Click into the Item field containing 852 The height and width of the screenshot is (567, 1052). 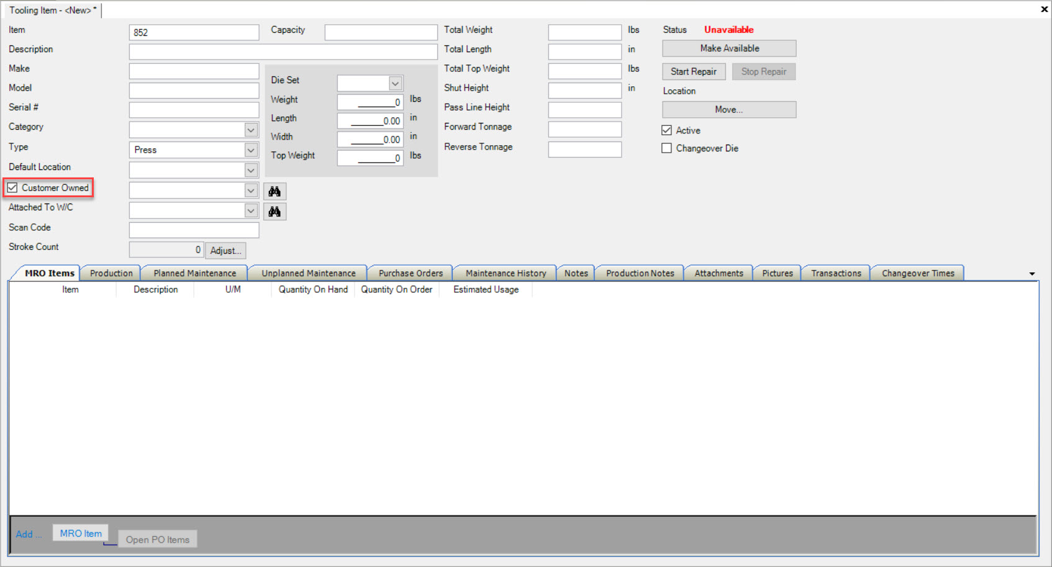194,32
